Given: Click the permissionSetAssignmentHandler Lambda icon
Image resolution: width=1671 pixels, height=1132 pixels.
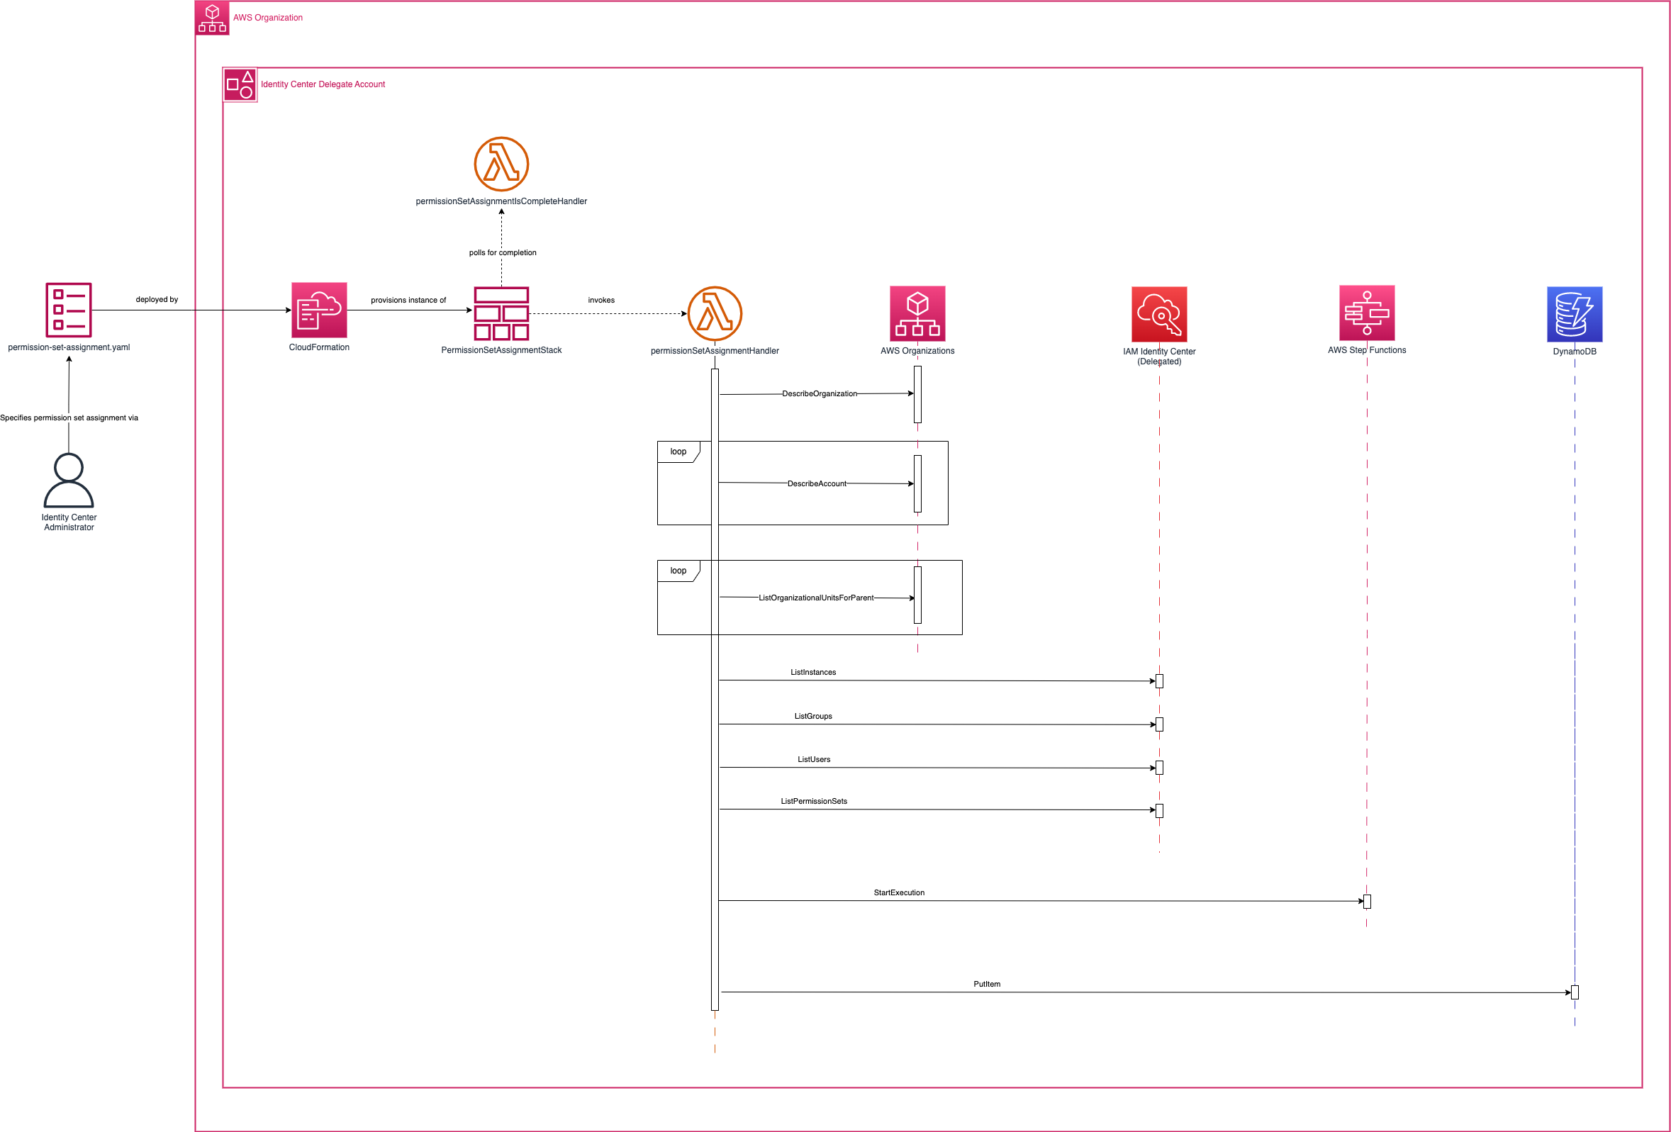Looking at the screenshot, I should 714,313.
